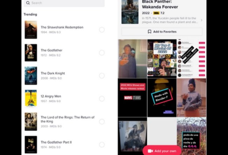Select The Godfather Part II radio button
The image size is (228, 155).
[102, 144]
